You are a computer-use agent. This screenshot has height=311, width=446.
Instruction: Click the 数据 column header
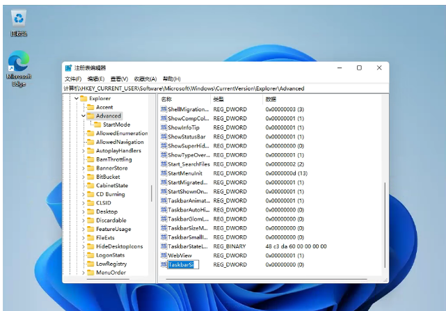point(271,99)
